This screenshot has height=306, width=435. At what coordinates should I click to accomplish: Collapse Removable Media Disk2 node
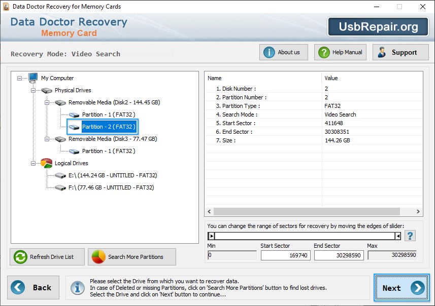[47, 102]
